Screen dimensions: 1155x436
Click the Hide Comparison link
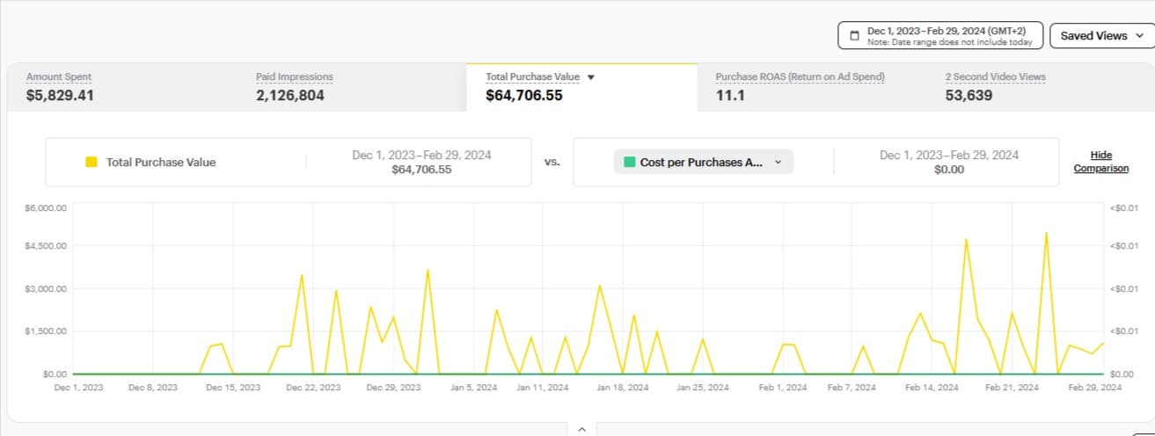click(x=1100, y=162)
